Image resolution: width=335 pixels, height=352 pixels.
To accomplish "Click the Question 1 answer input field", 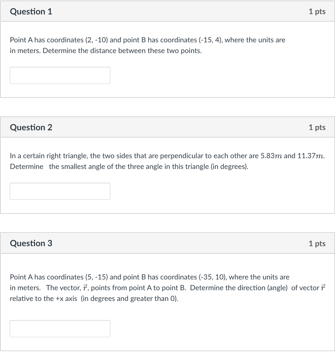I will [x=60, y=75].
